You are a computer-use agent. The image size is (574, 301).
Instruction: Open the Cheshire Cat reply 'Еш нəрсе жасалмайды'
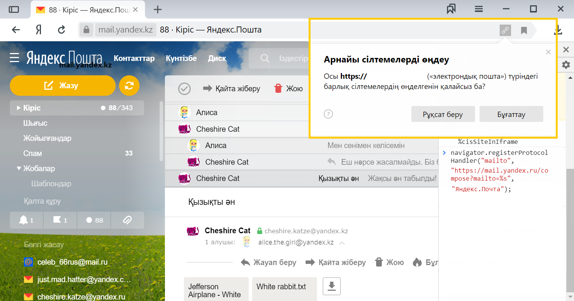pos(302,162)
